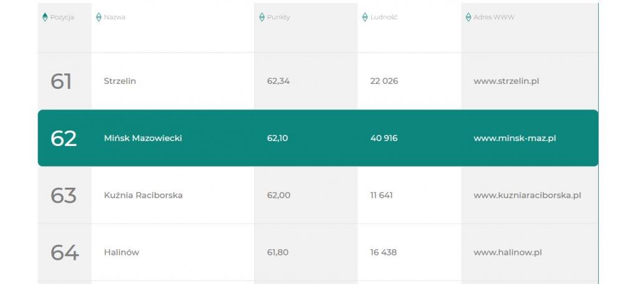
Task: Open www.strzelin.pl link
Action: [506, 81]
